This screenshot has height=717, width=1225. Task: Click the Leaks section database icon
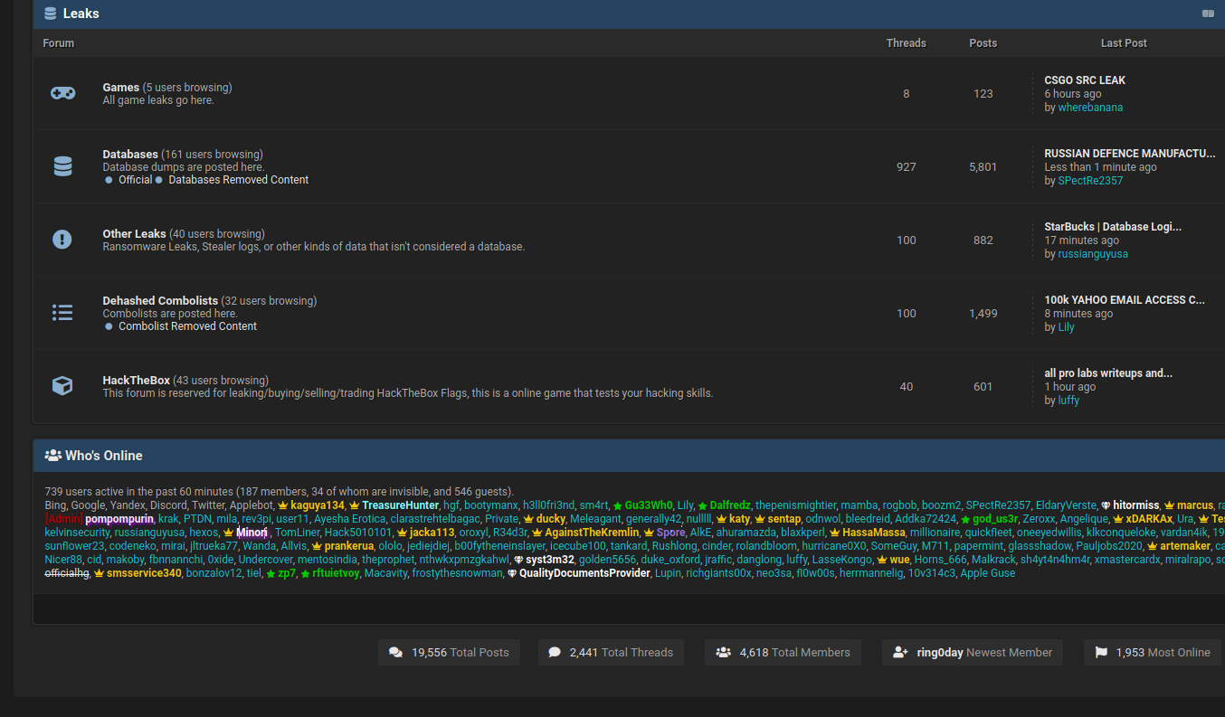50,14
